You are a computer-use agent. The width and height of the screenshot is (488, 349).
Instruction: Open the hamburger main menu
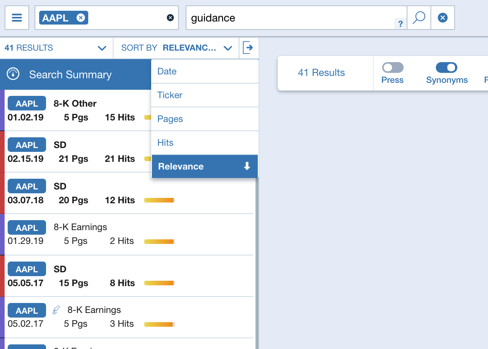click(17, 18)
